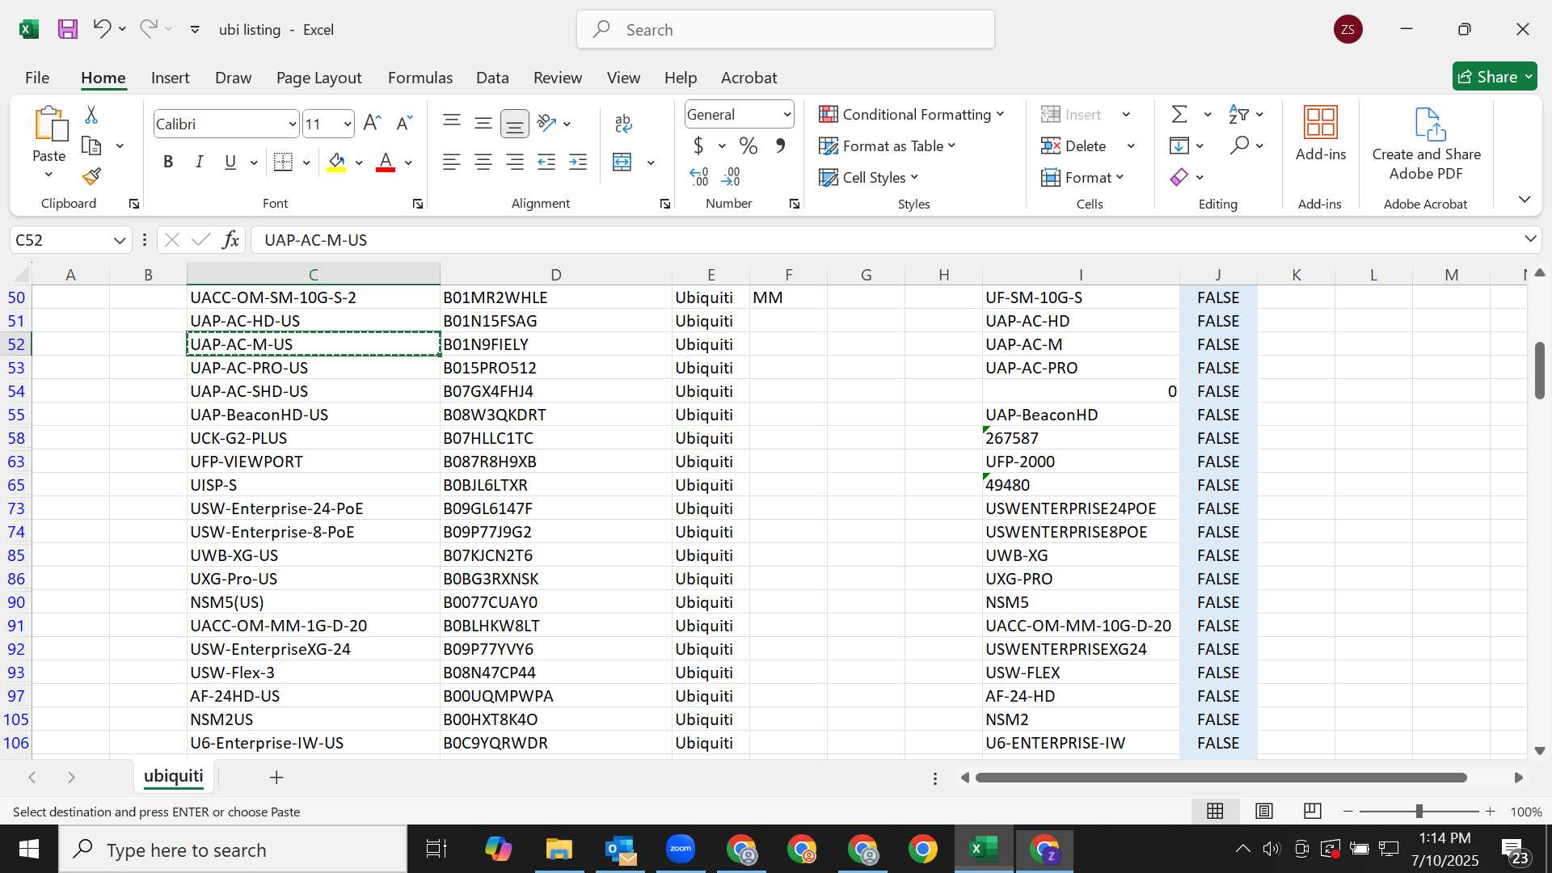Open the File menu
Screen dimensions: 1552x873
coord(37,78)
